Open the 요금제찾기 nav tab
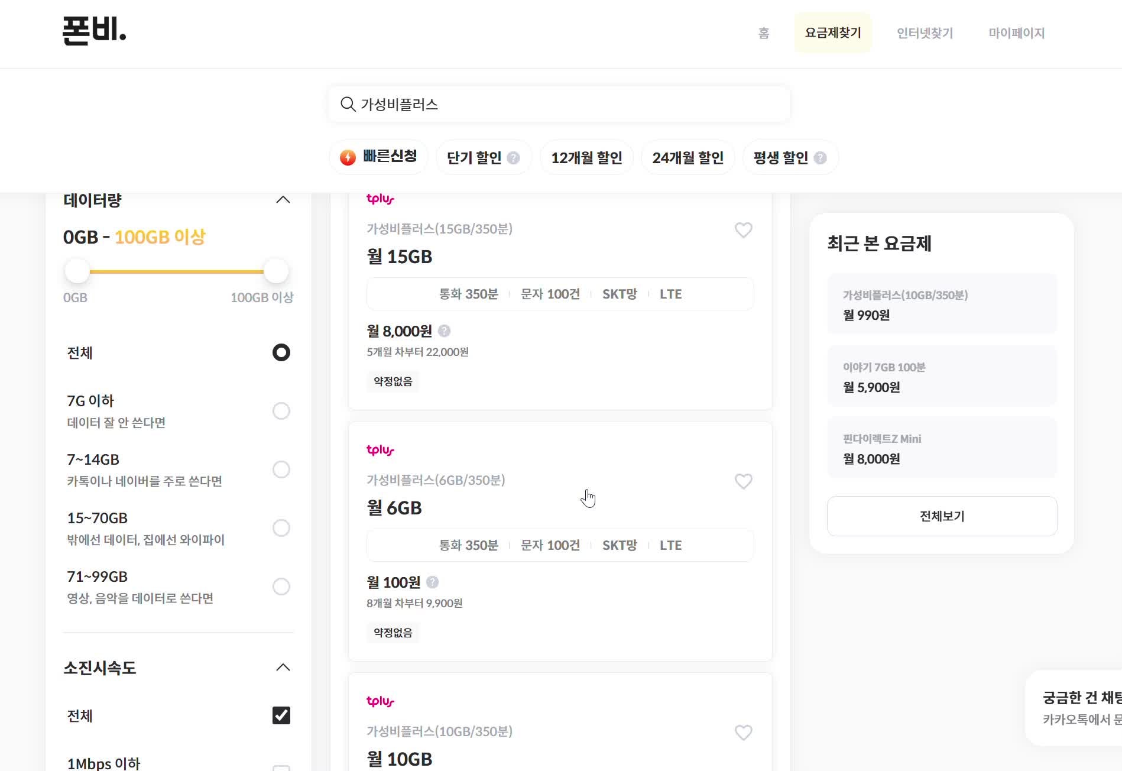 pos(833,33)
